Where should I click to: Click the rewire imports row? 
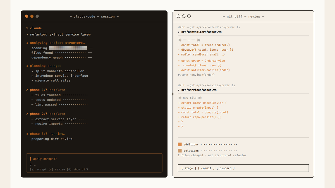click(x=59, y=124)
